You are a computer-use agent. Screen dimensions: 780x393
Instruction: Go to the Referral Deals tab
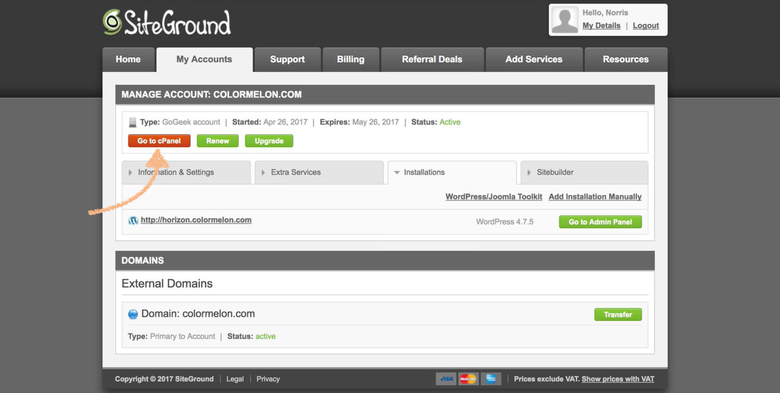432,60
